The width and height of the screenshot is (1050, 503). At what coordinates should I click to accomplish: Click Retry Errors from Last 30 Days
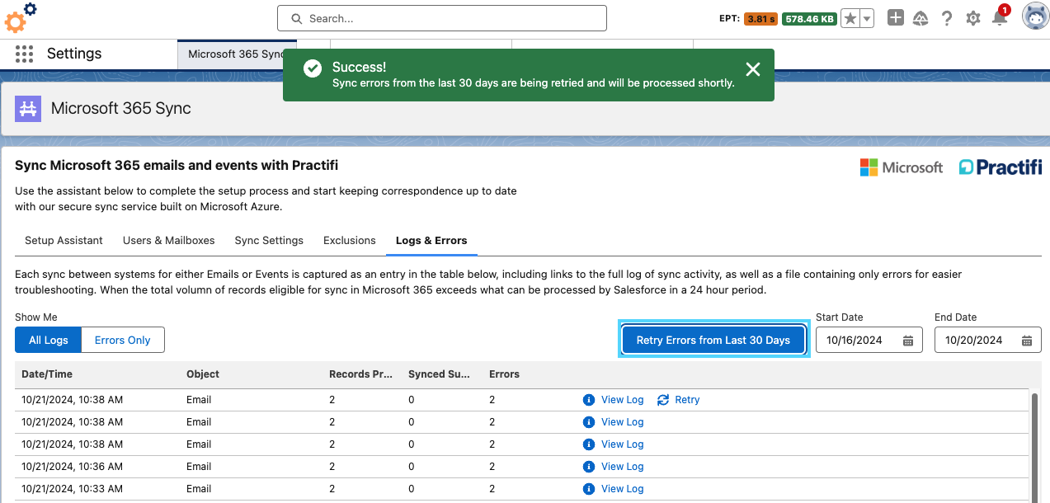point(713,340)
